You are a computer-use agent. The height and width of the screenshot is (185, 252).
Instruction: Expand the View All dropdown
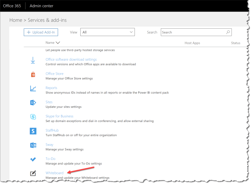click(x=108, y=32)
